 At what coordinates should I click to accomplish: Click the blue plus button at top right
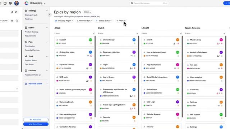click(x=227, y=3)
